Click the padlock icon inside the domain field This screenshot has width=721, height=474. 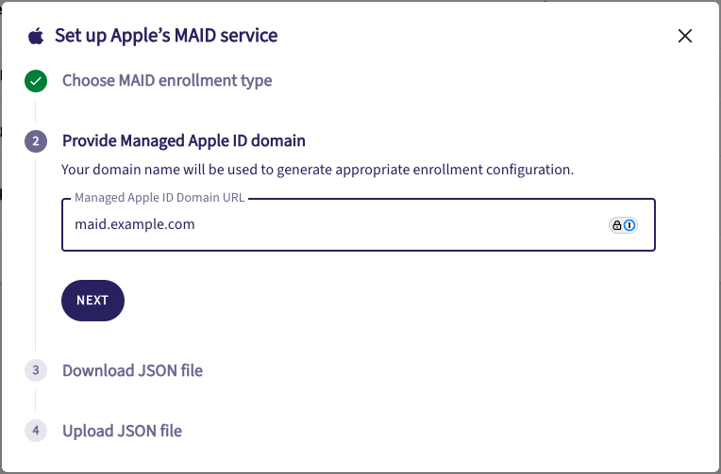[x=617, y=225]
